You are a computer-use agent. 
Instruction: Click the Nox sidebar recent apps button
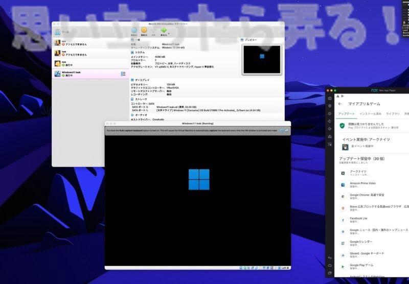point(330,273)
